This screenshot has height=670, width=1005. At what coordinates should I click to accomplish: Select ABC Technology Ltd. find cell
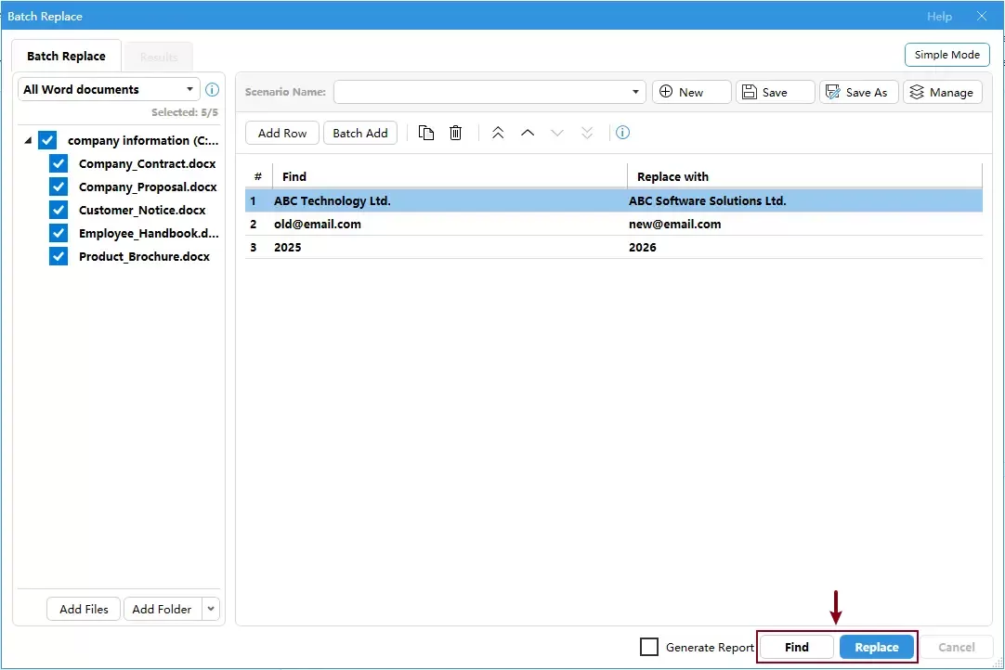tap(449, 200)
